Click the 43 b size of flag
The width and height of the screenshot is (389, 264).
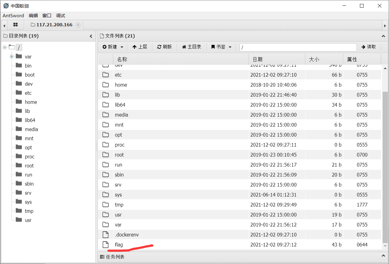(337, 245)
